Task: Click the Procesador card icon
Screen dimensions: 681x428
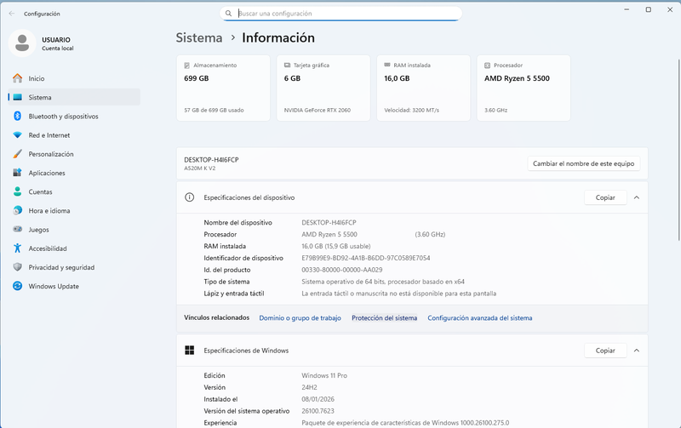Action: pos(487,66)
